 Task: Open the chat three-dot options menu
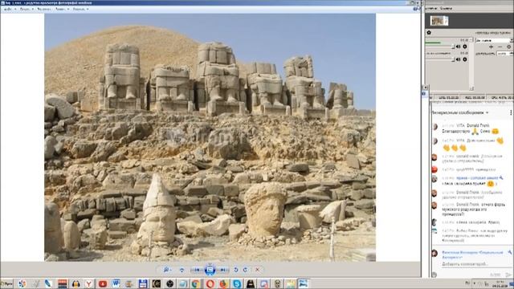[511, 112]
